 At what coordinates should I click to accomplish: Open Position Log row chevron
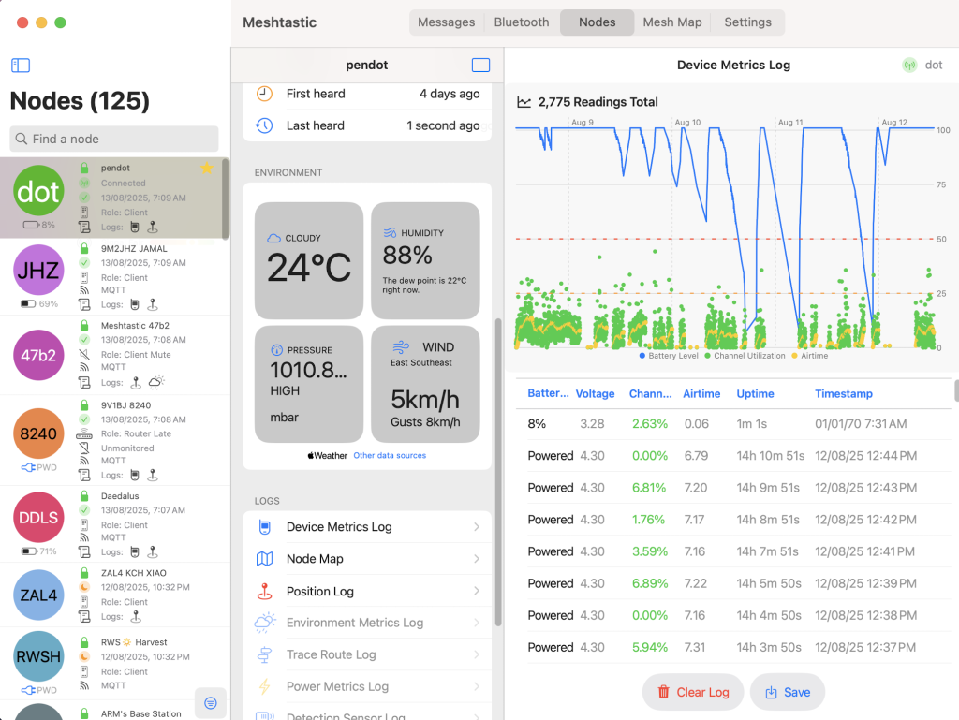[x=477, y=591]
